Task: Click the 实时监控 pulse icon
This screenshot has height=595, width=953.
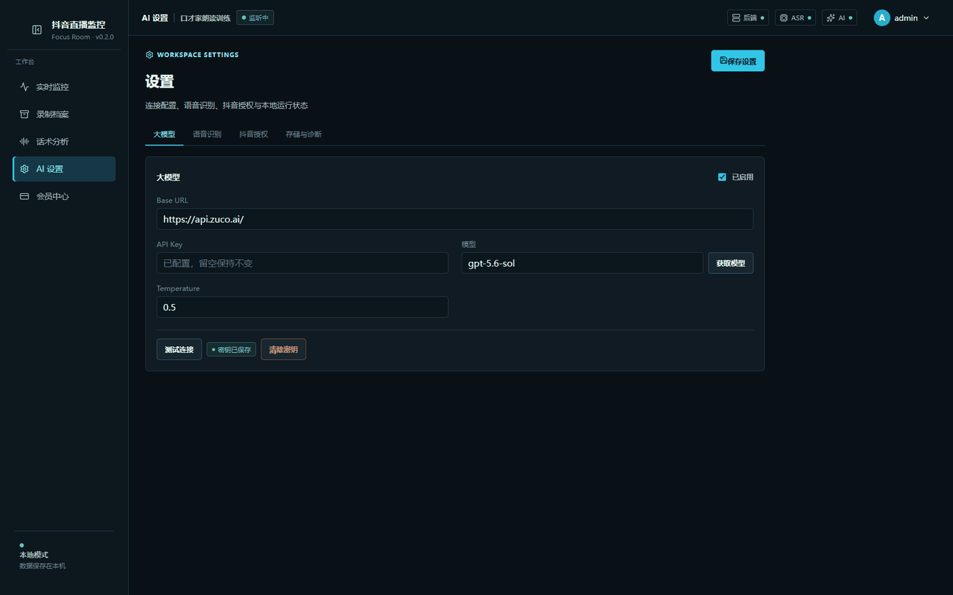Action: 25,87
